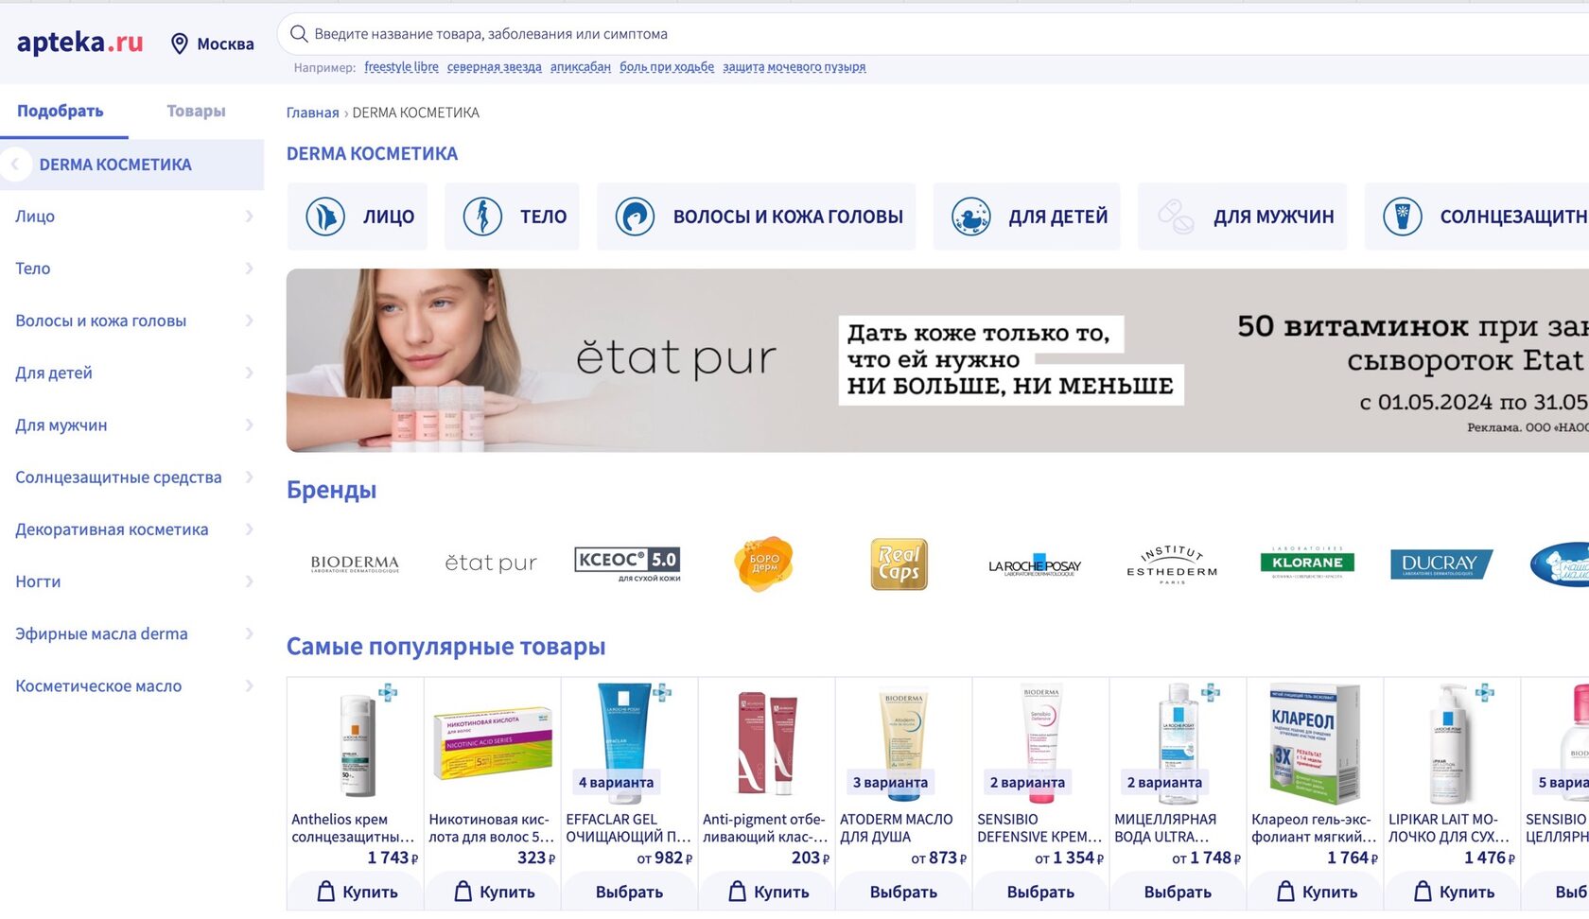
Task: Expand the Для мужчин sidebar chevron
Action: click(249, 425)
